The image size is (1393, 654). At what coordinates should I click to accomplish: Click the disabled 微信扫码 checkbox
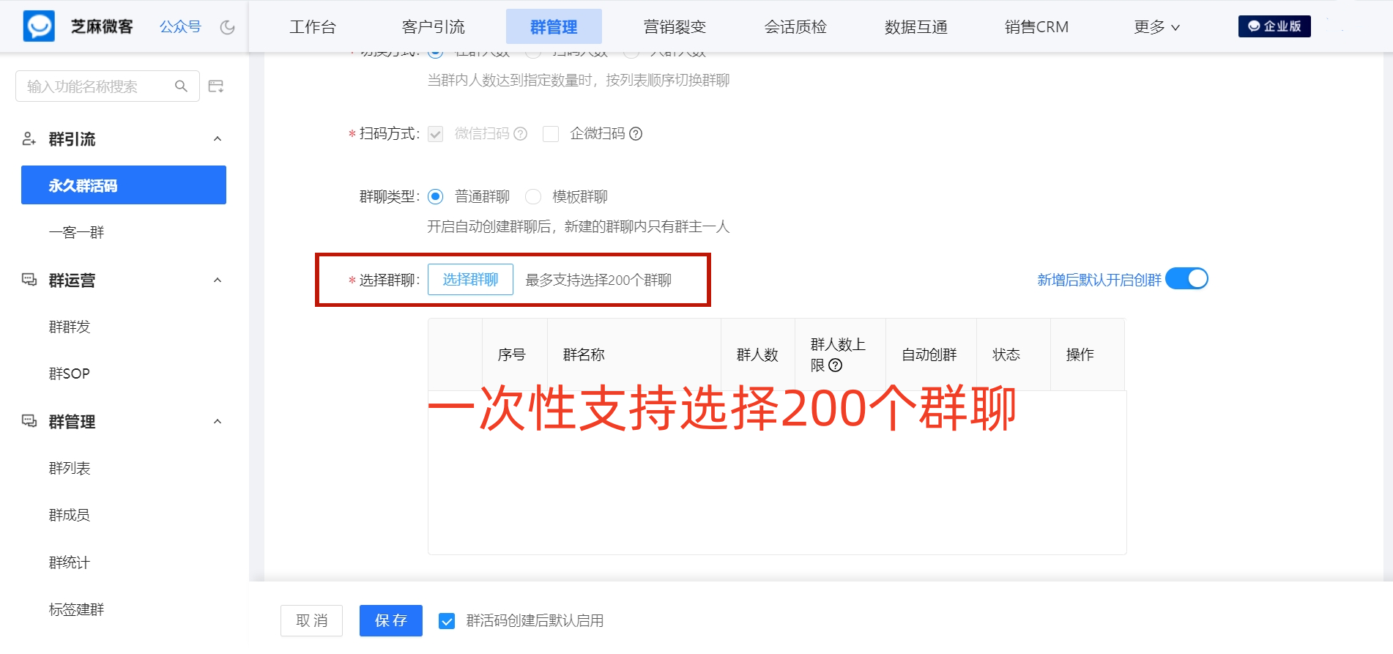436,133
